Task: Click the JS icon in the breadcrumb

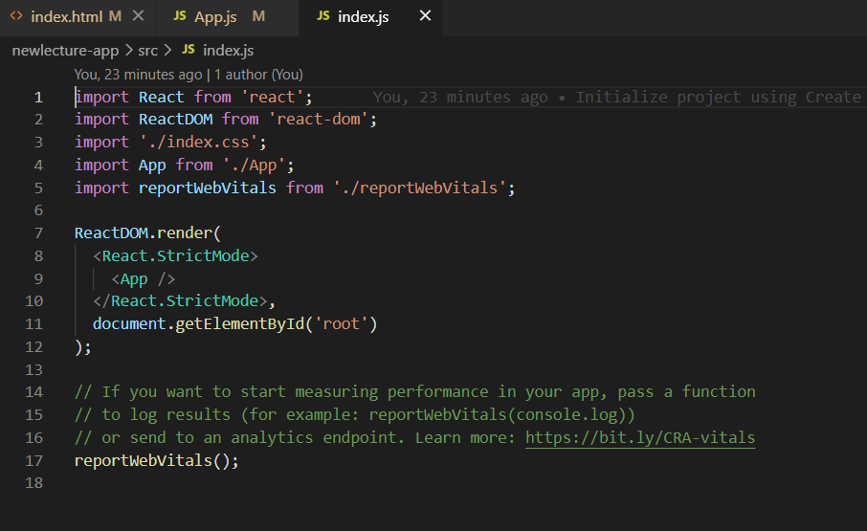Action: click(x=189, y=49)
